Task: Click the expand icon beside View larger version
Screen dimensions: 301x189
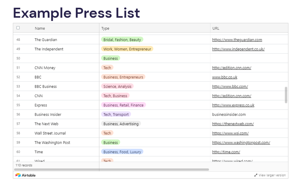Action: point(256,175)
